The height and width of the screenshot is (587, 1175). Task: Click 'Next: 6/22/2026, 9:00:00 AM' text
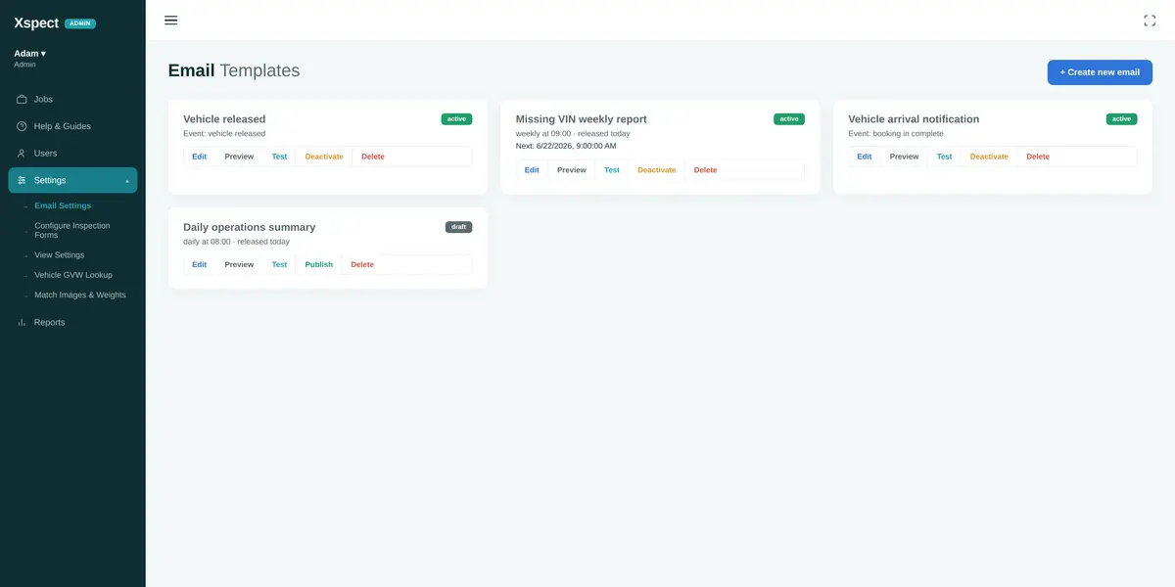coord(566,147)
